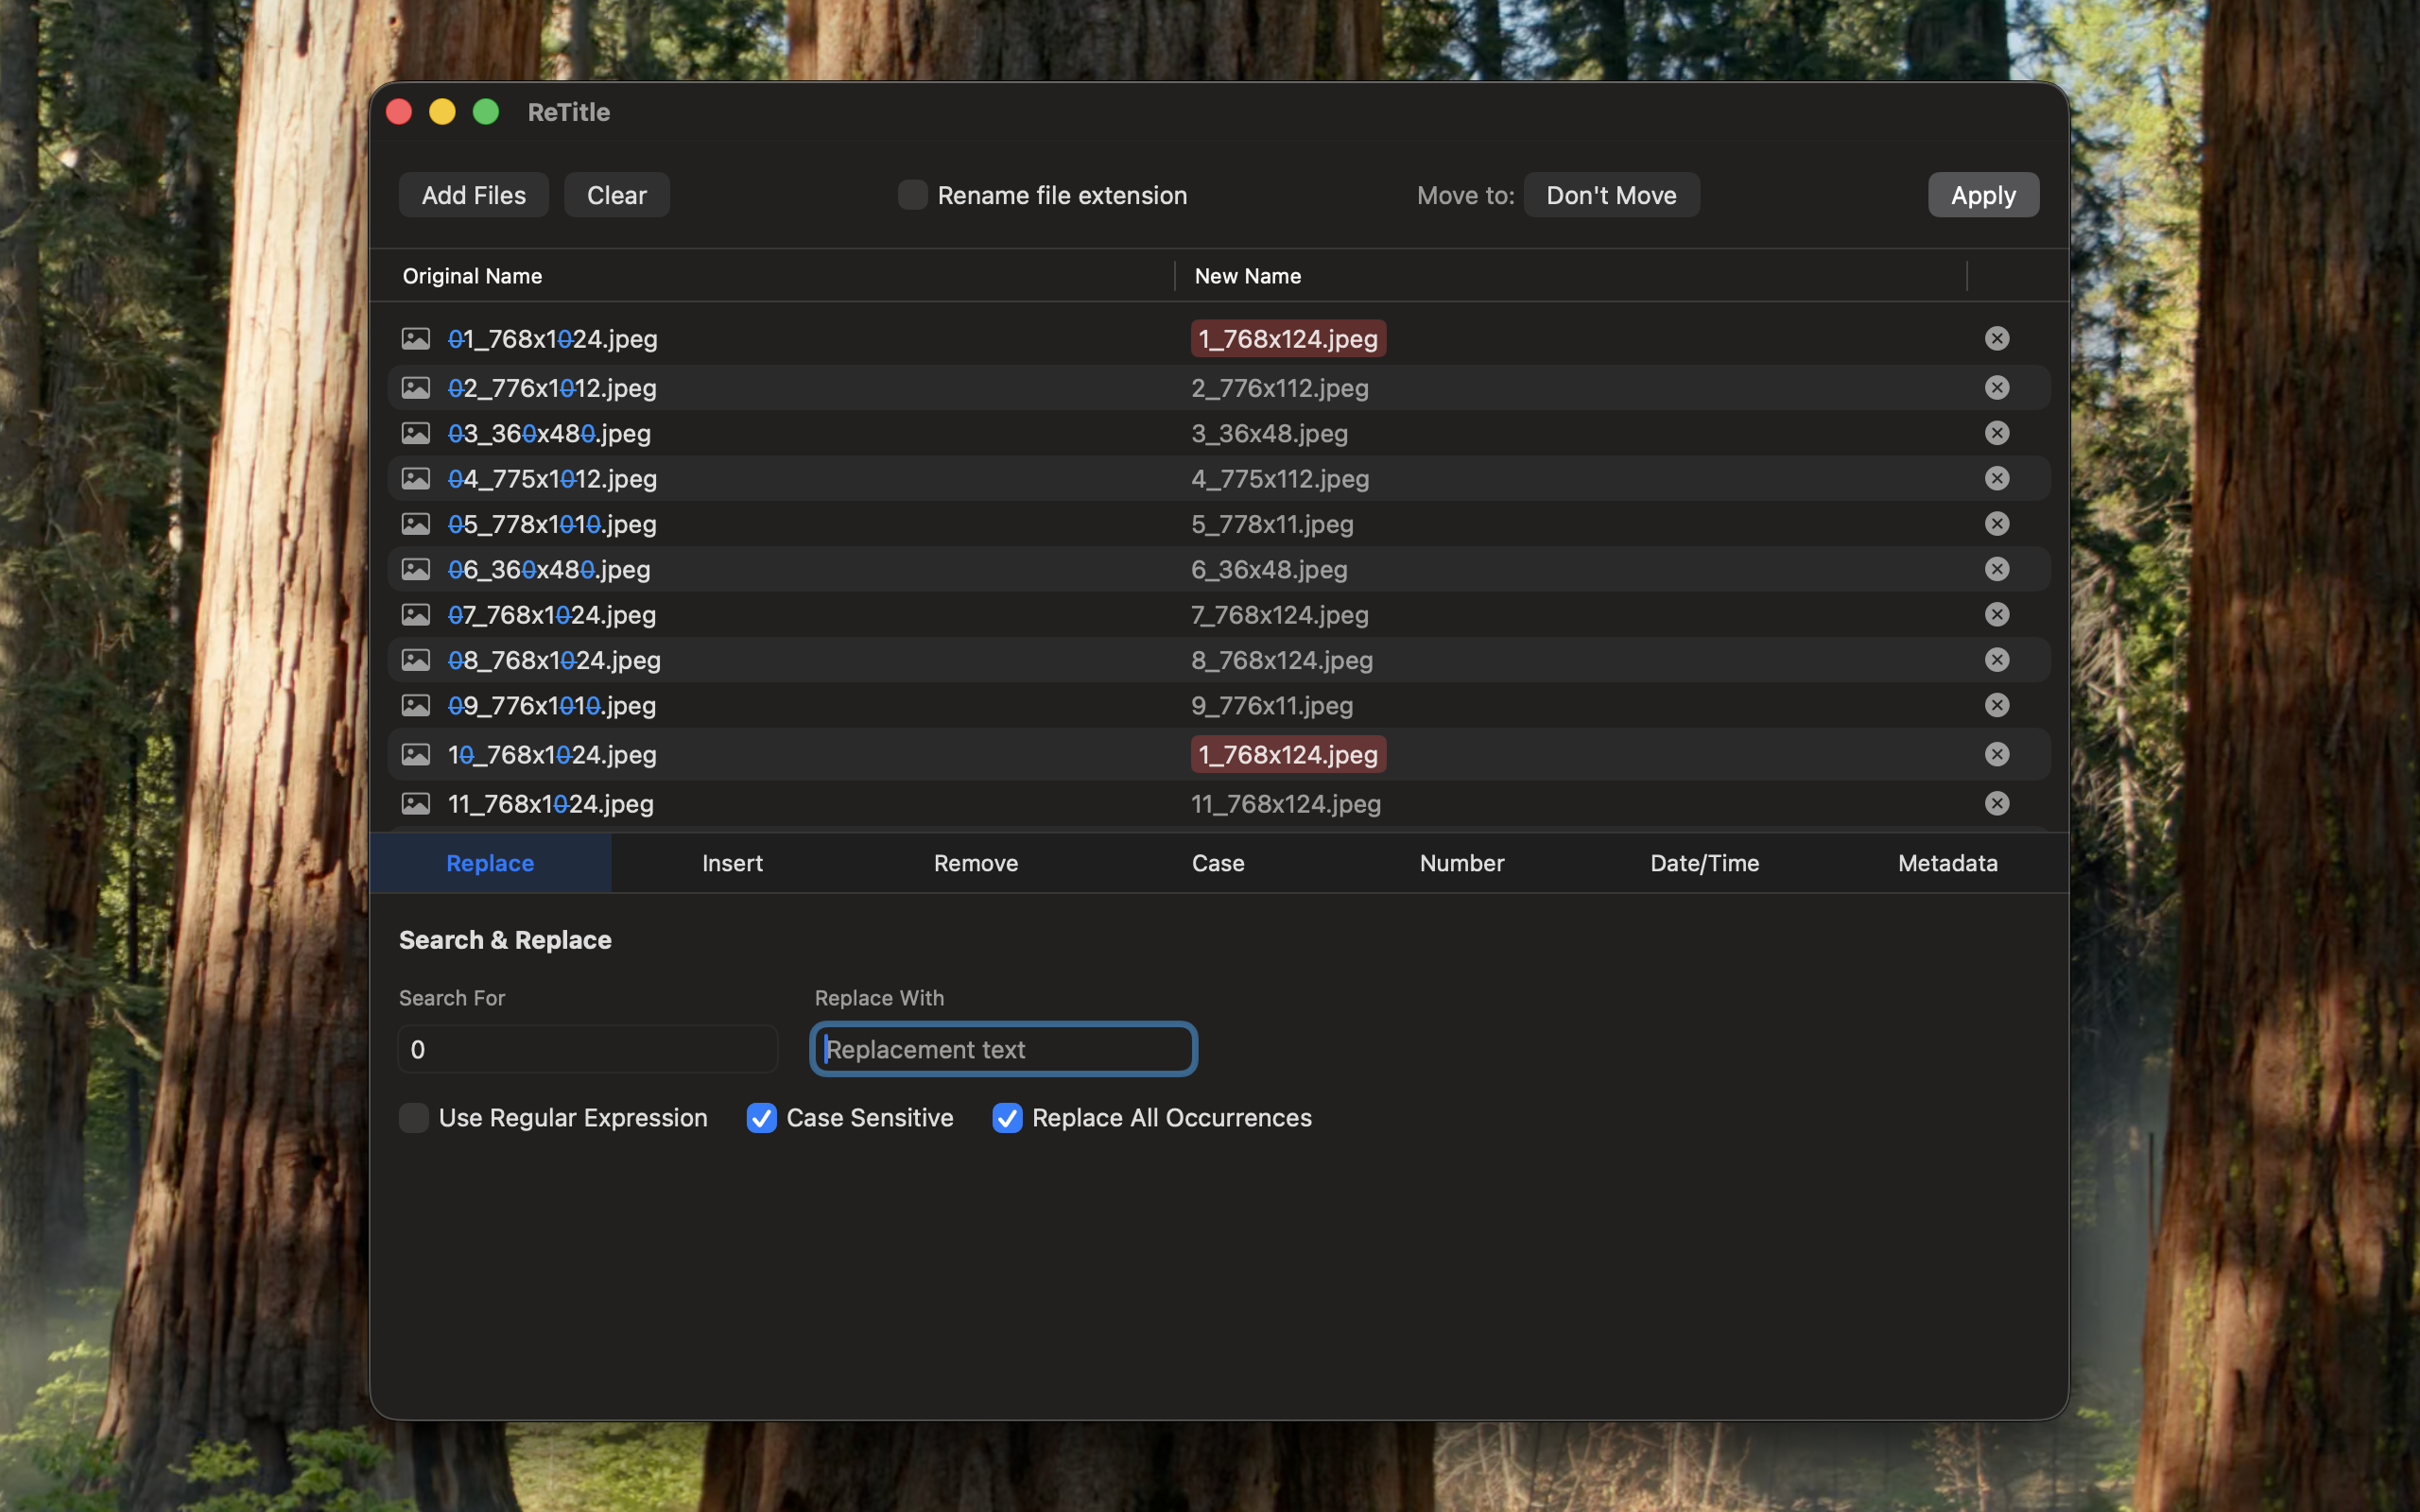Image resolution: width=2420 pixels, height=1512 pixels.
Task: Open the Don't Move destination selector
Action: coord(1611,195)
